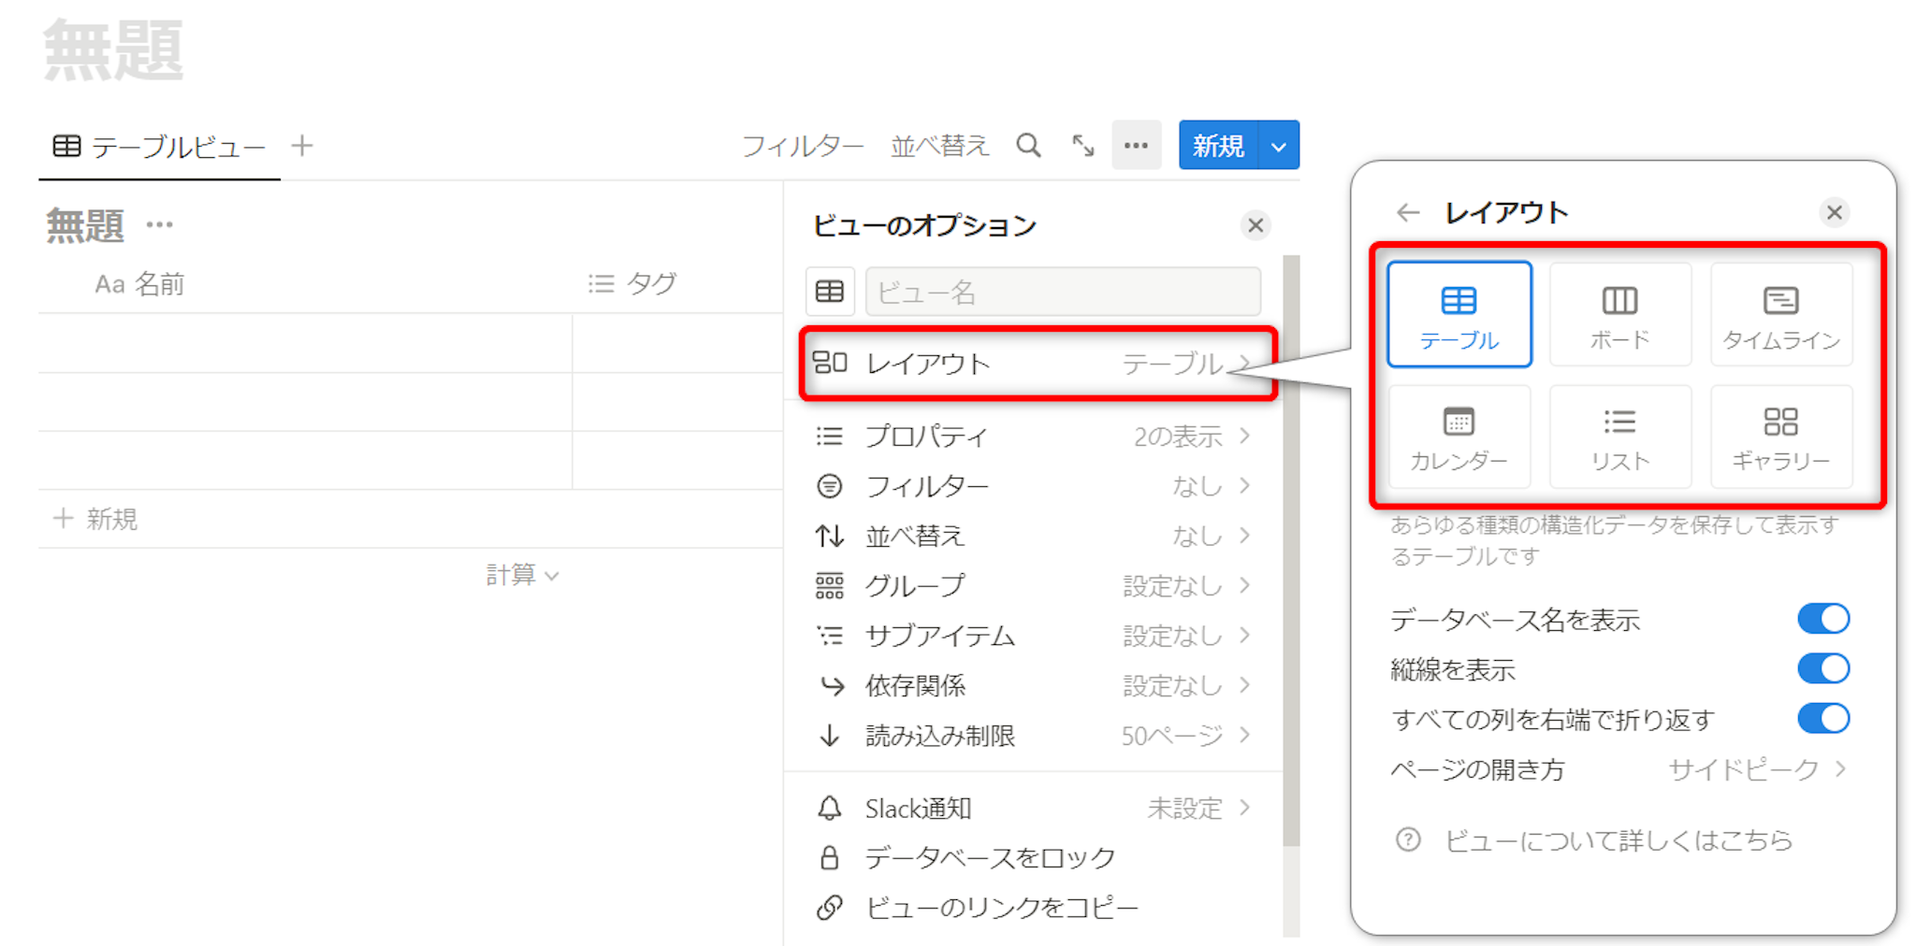This screenshot has height=946, width=1916.
Task: Open full page with expand arrows icon
Action: point(1082,146)
